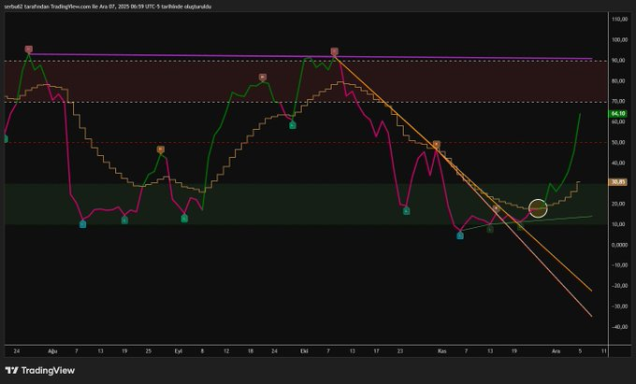Click the Ara month label
This screenshot has width=636, height=384.
point(556,351)
